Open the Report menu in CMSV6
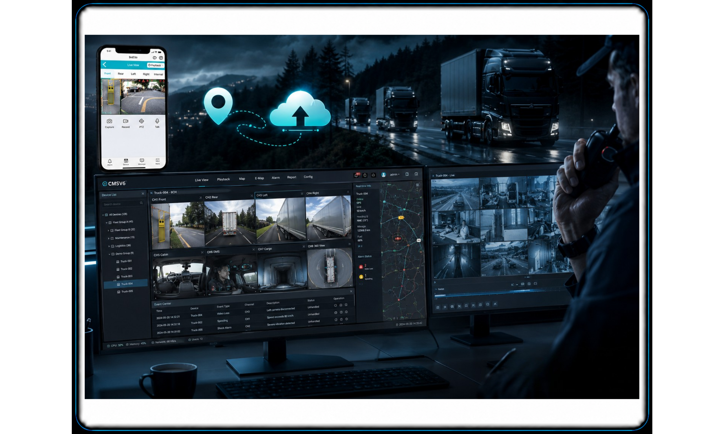Screen dimensions: 724x434 pyautogui.click(x=291, y=177)
